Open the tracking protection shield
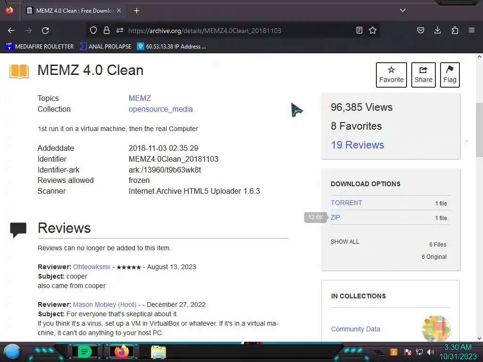The width and height of the screenshot is (483, 362). [x=93, y=30]
